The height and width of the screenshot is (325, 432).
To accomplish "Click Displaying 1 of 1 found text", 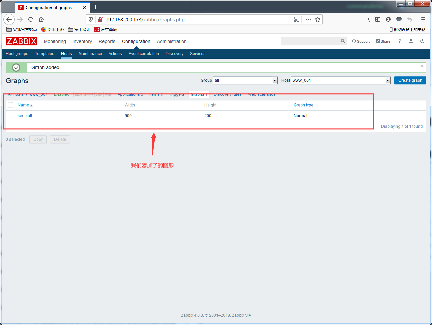I will tap(402, 126).
